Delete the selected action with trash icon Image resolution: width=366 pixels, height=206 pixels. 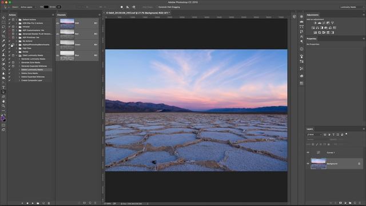click(49, 203)
